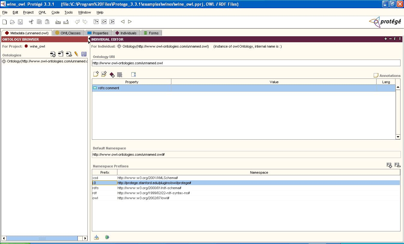Click the Ontology Browser horizontal scrollbar's right arrow
The width and height of the screenshot is (404, 244).
[85, 238]
